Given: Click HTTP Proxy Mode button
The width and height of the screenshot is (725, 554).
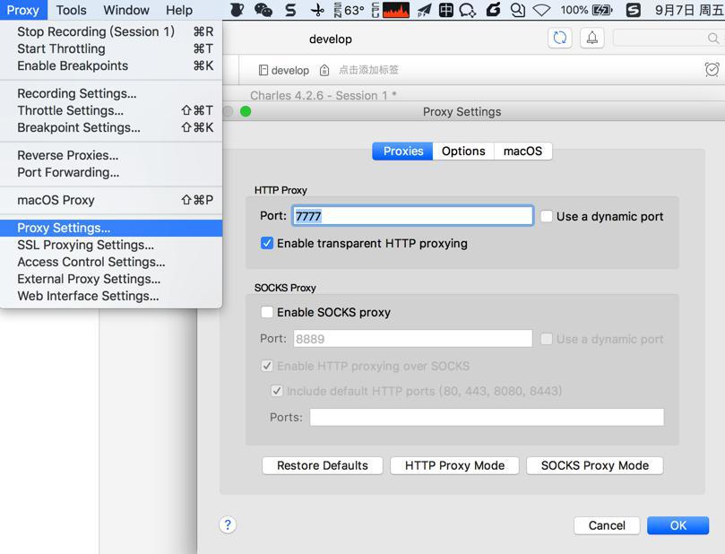Looking at the screenshot, I should (x=454, y=465).
